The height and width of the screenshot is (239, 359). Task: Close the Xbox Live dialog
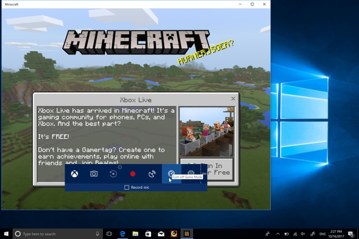[233, 98]
